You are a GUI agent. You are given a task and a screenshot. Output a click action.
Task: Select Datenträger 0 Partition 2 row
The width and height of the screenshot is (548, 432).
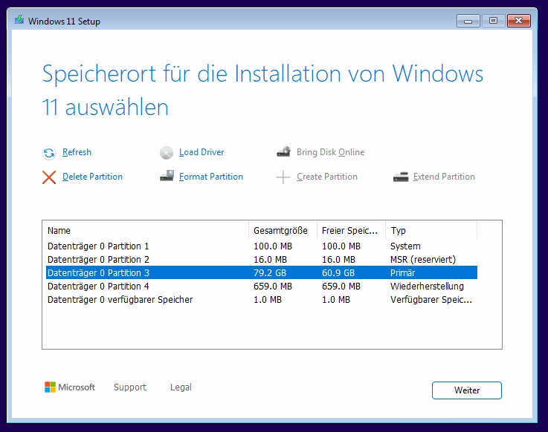click(262, 259)
